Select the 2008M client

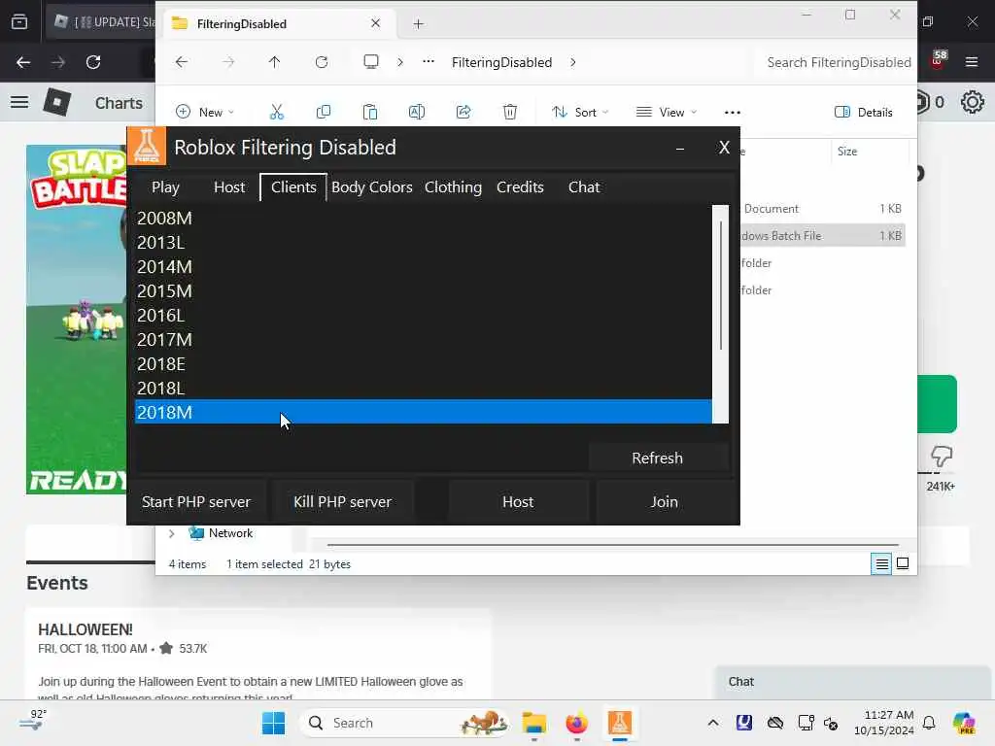coord(424,219)
